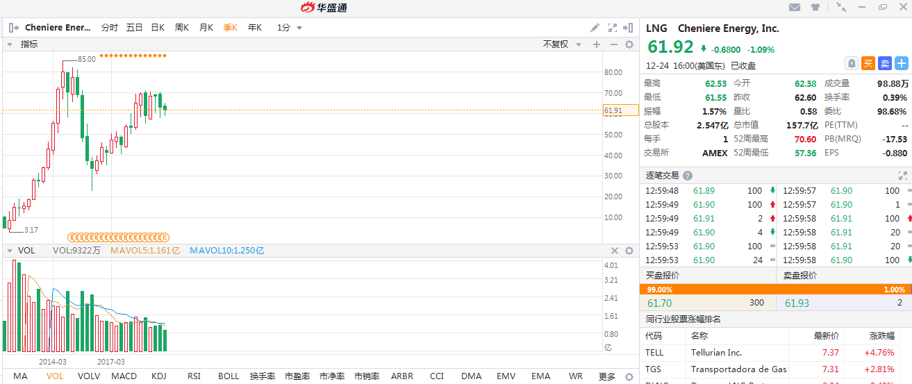Image resolution: width=912 pixels, height=384 pixels.
Task: Open the mail messages icon
Action: [795, 8]
